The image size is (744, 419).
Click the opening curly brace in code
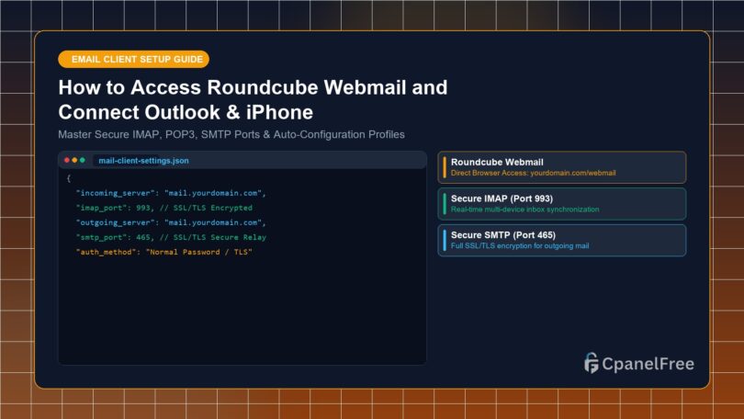tap(69, 178)
